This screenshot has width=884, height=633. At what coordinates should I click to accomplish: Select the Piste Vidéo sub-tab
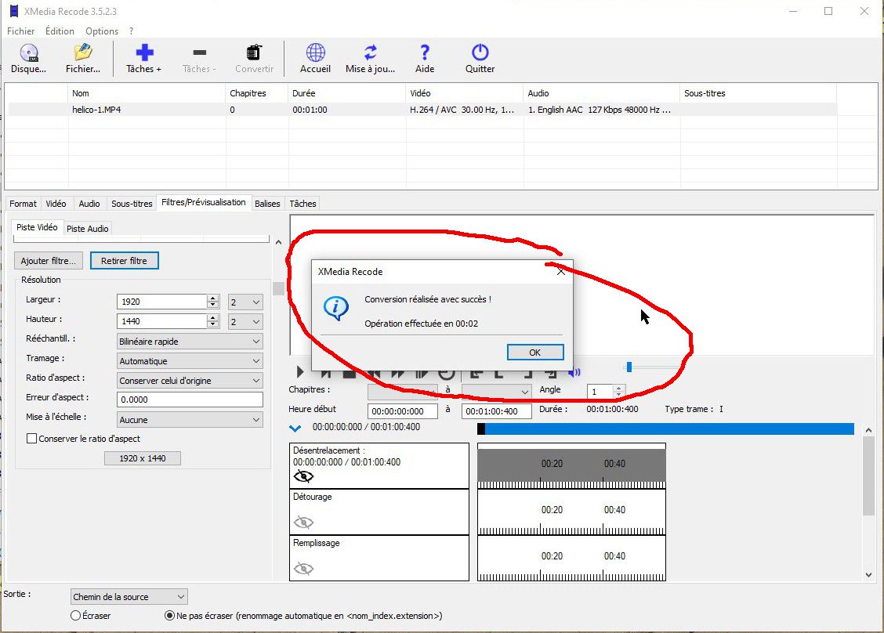coord(37,227)
